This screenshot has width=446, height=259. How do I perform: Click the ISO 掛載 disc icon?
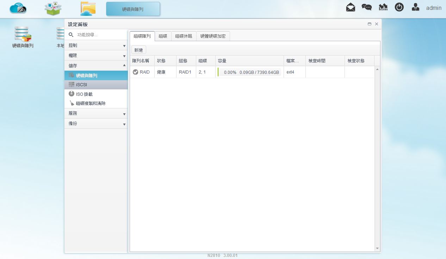pos(72,94)
